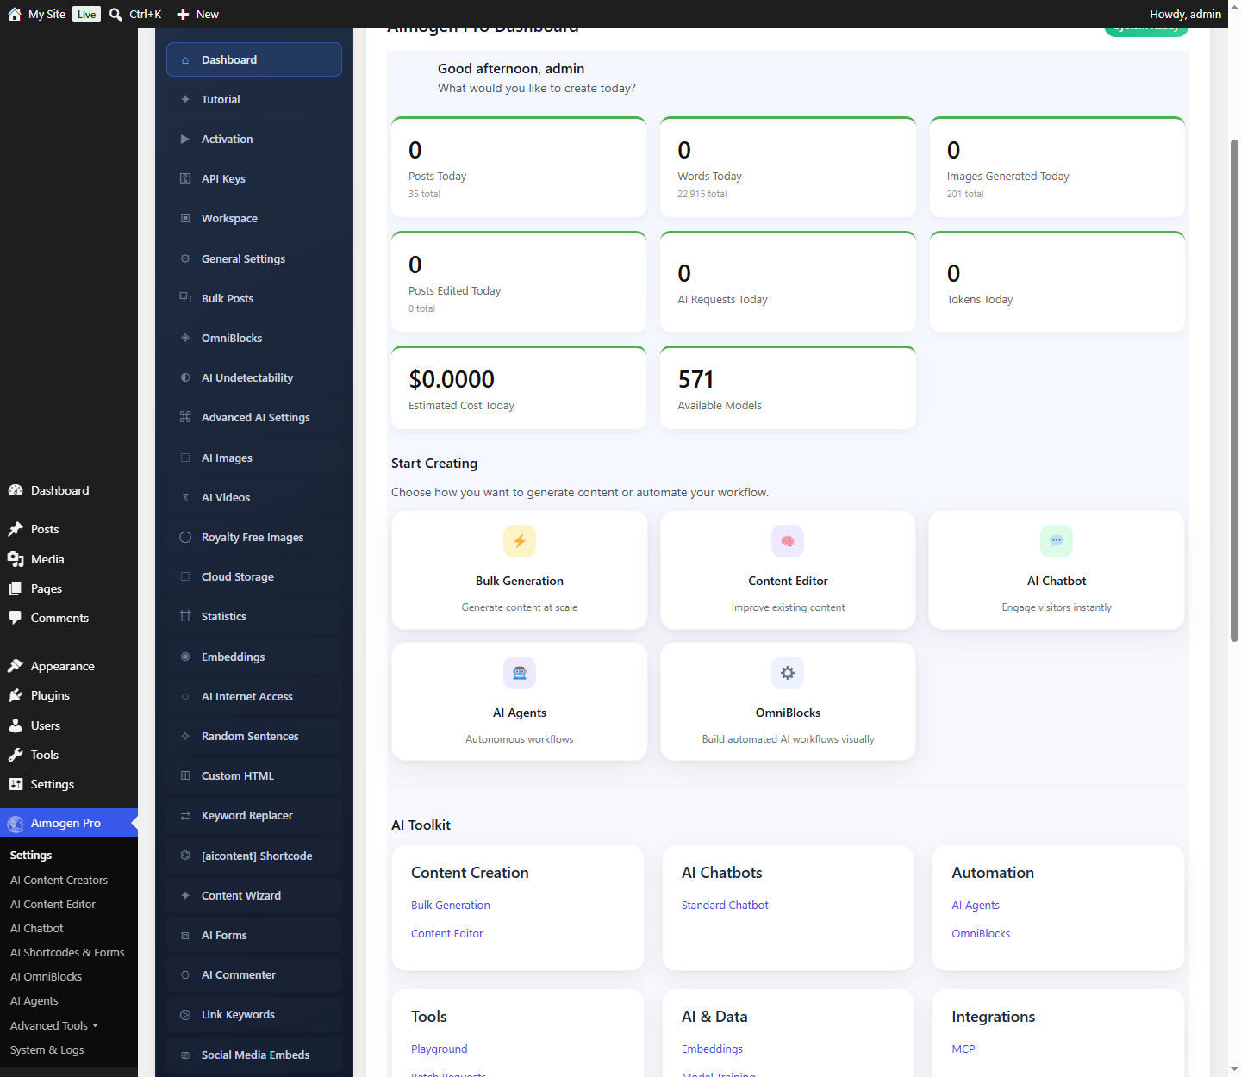Click the Posts pushpin icon
This screenshot has height=1077, width=1241.
tap(16, 529)
